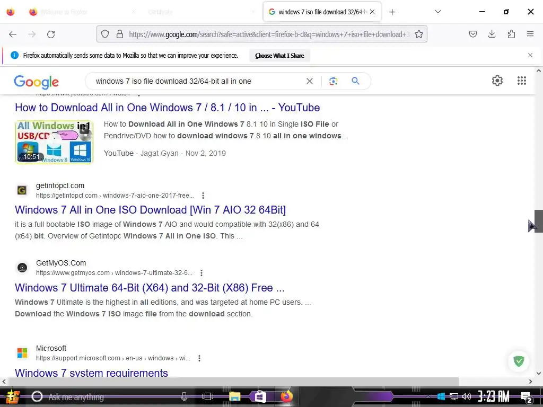
Task: Open the taskbar clock showing 3:23 AM
Action: [494, 396]
